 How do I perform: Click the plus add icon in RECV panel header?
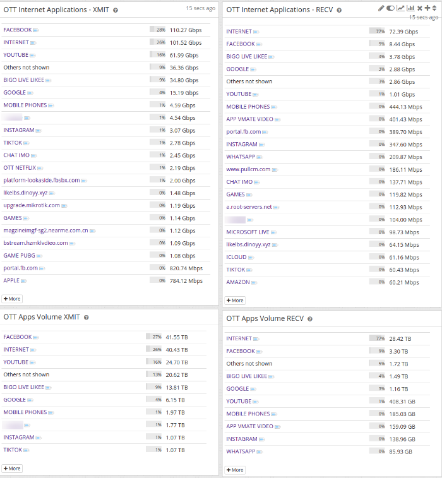click(x=427, y=8)
